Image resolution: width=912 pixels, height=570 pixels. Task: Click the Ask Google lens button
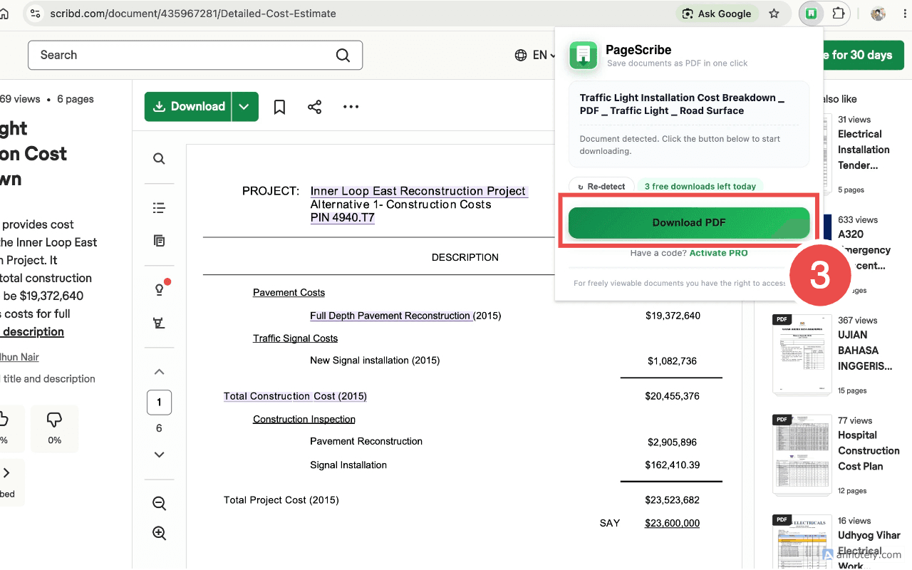(x=716, y=14)
